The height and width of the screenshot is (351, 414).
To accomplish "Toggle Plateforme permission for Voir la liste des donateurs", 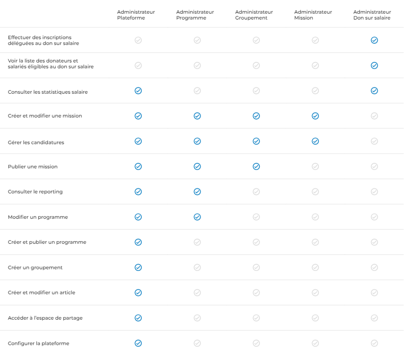I will point(138,65).
